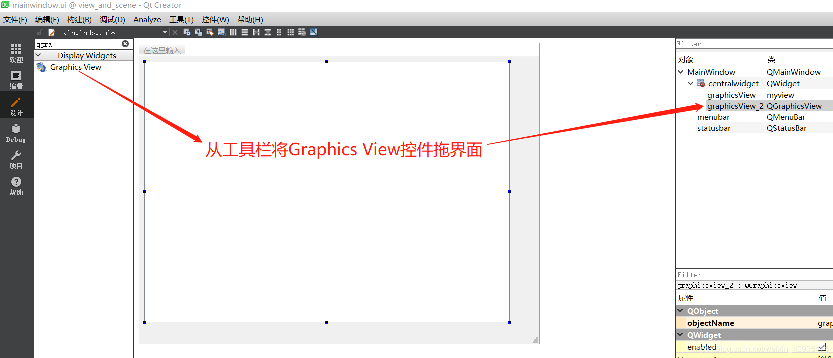Collapse the centralwidget tree node
The image size is (833, 358).
691,83
